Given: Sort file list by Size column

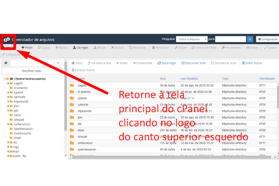Looking at the screenshot, I should pyautogui.click(x=163, y=79).
